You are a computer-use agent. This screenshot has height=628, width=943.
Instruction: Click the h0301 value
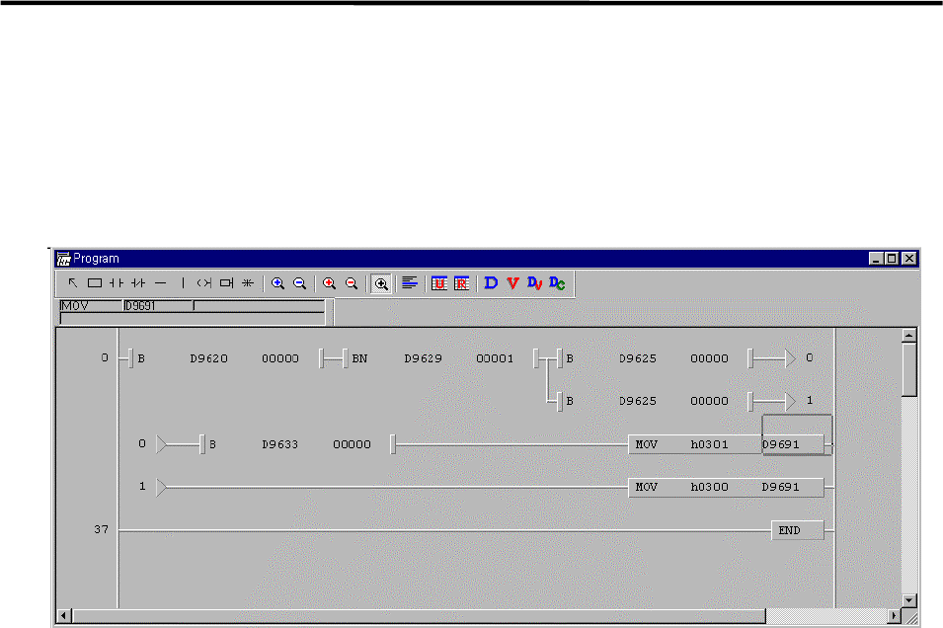pos(709,444)
